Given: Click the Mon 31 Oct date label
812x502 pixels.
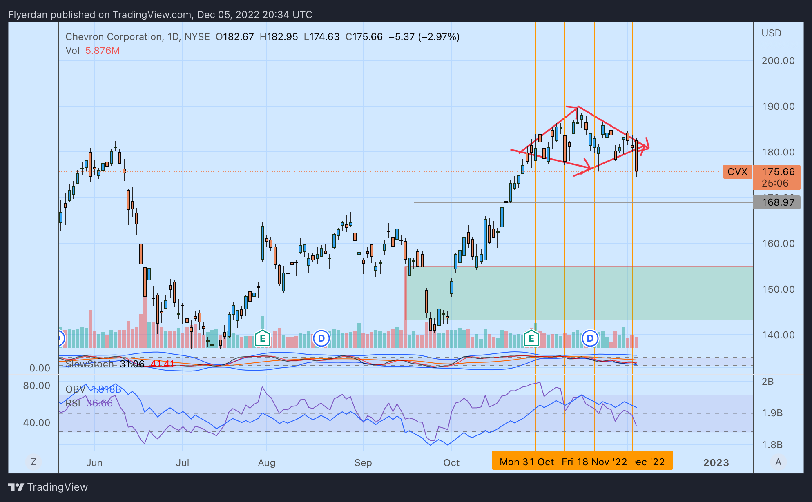Looking at the screenshot, I should [x=526, y=462].
